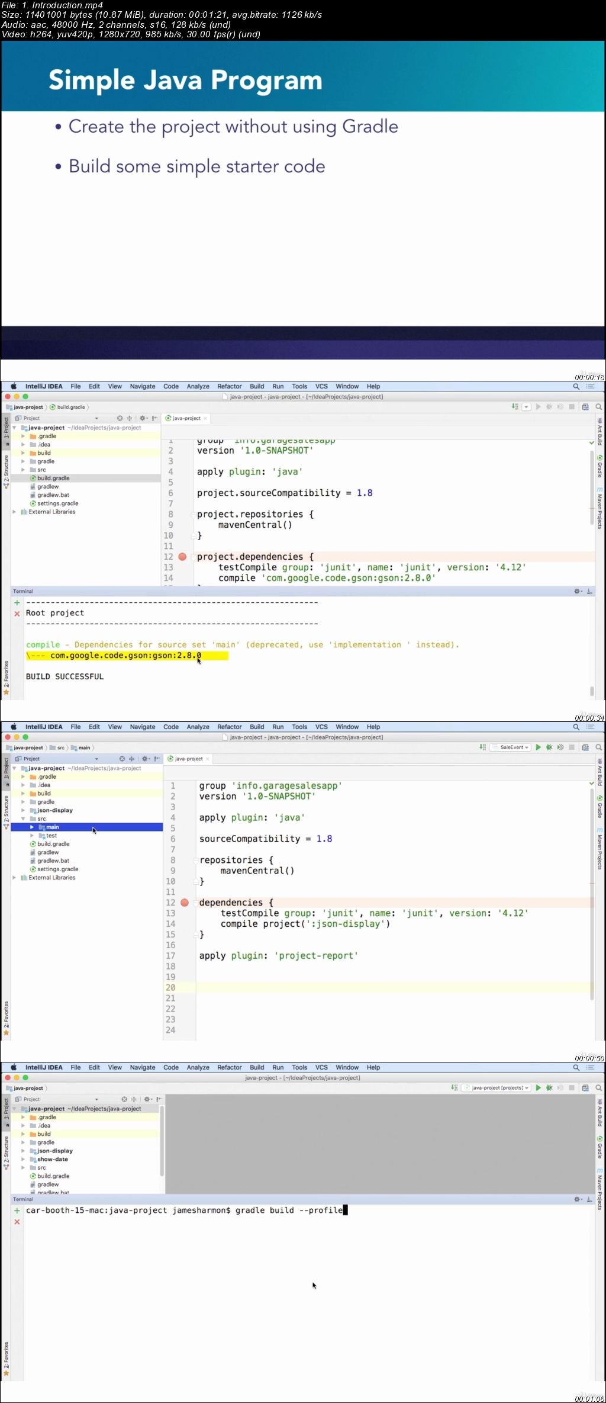The image size is (606, 1403).
Task: Expand json-display folder in SaleEvent frame tree
Action: pyautogui.click(x=23, y=810)
